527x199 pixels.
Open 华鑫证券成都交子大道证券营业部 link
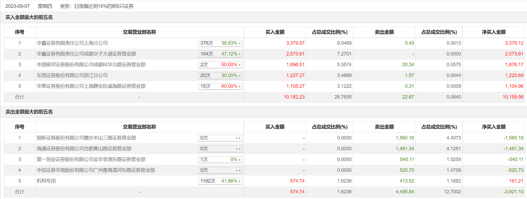point(86,54)
